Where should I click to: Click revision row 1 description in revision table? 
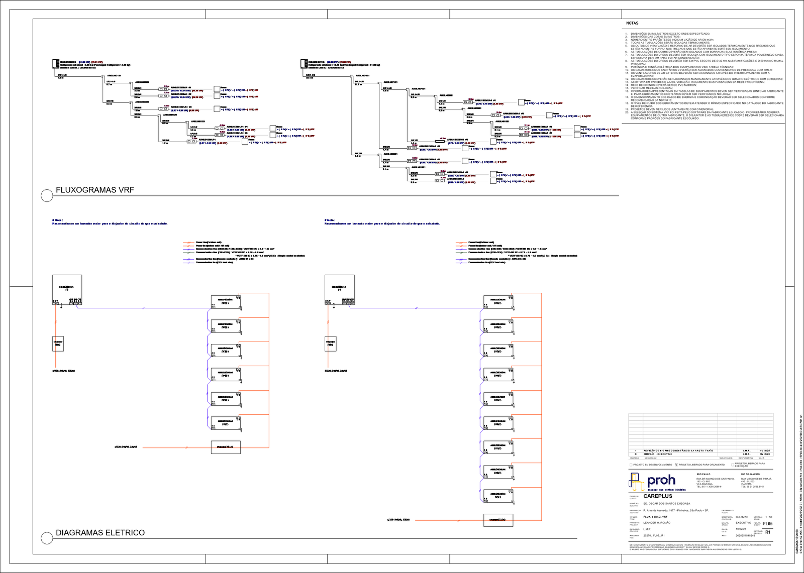pyautogui.click(x=678, y=450)
